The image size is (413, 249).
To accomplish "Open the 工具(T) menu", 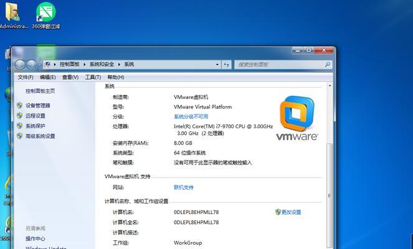I will tap(93, 77).
